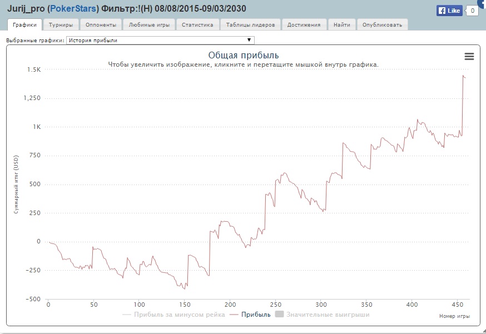Click the Facebook like count bubble

coord(472,11)
